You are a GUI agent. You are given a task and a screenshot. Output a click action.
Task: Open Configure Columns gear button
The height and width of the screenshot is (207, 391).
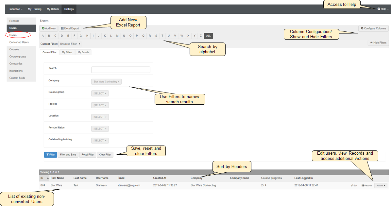[373, 28]
